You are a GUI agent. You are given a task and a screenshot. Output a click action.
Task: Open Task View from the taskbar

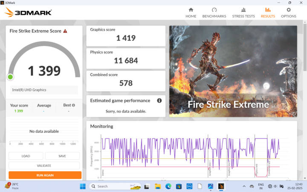coord(147,186)
